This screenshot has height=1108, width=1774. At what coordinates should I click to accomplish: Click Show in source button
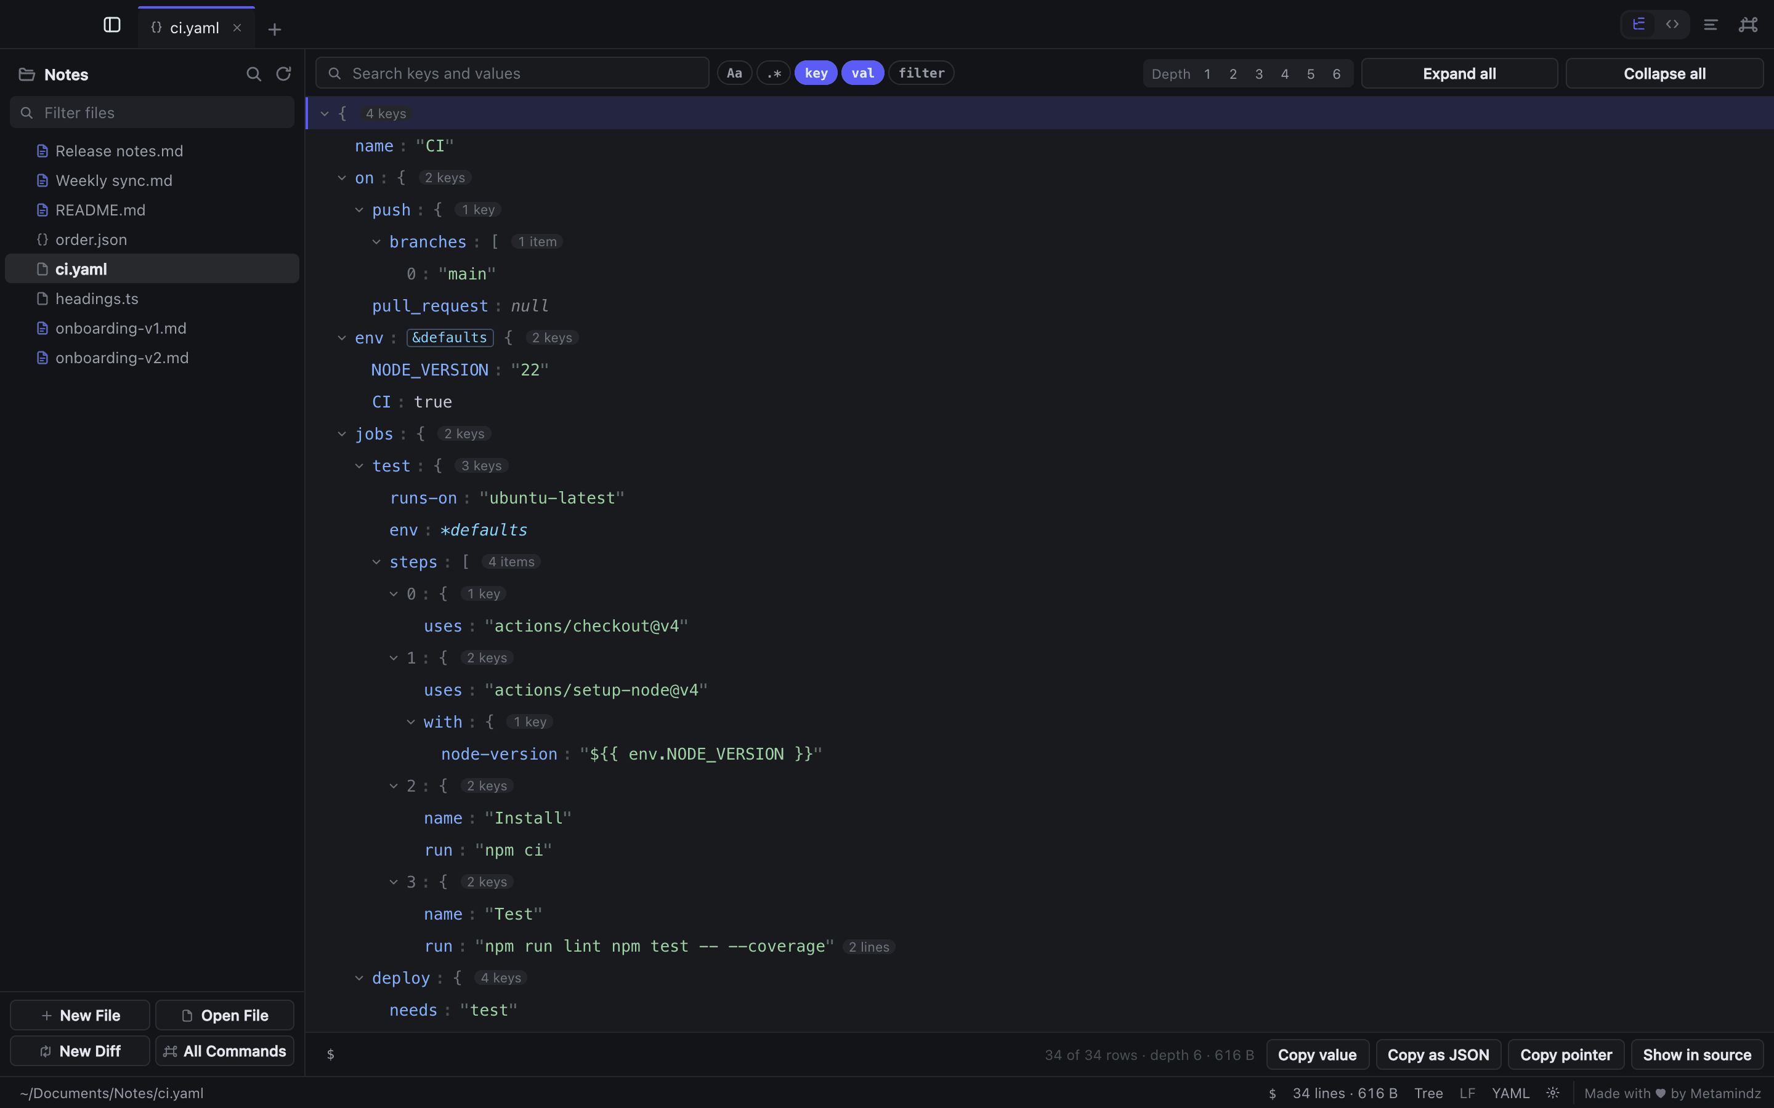coord(1697,1054)
